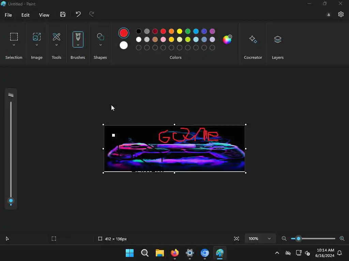Click the Zoom in magnifier
The image size is (349, 261).
pyautogui.click(x=342, y=239)
